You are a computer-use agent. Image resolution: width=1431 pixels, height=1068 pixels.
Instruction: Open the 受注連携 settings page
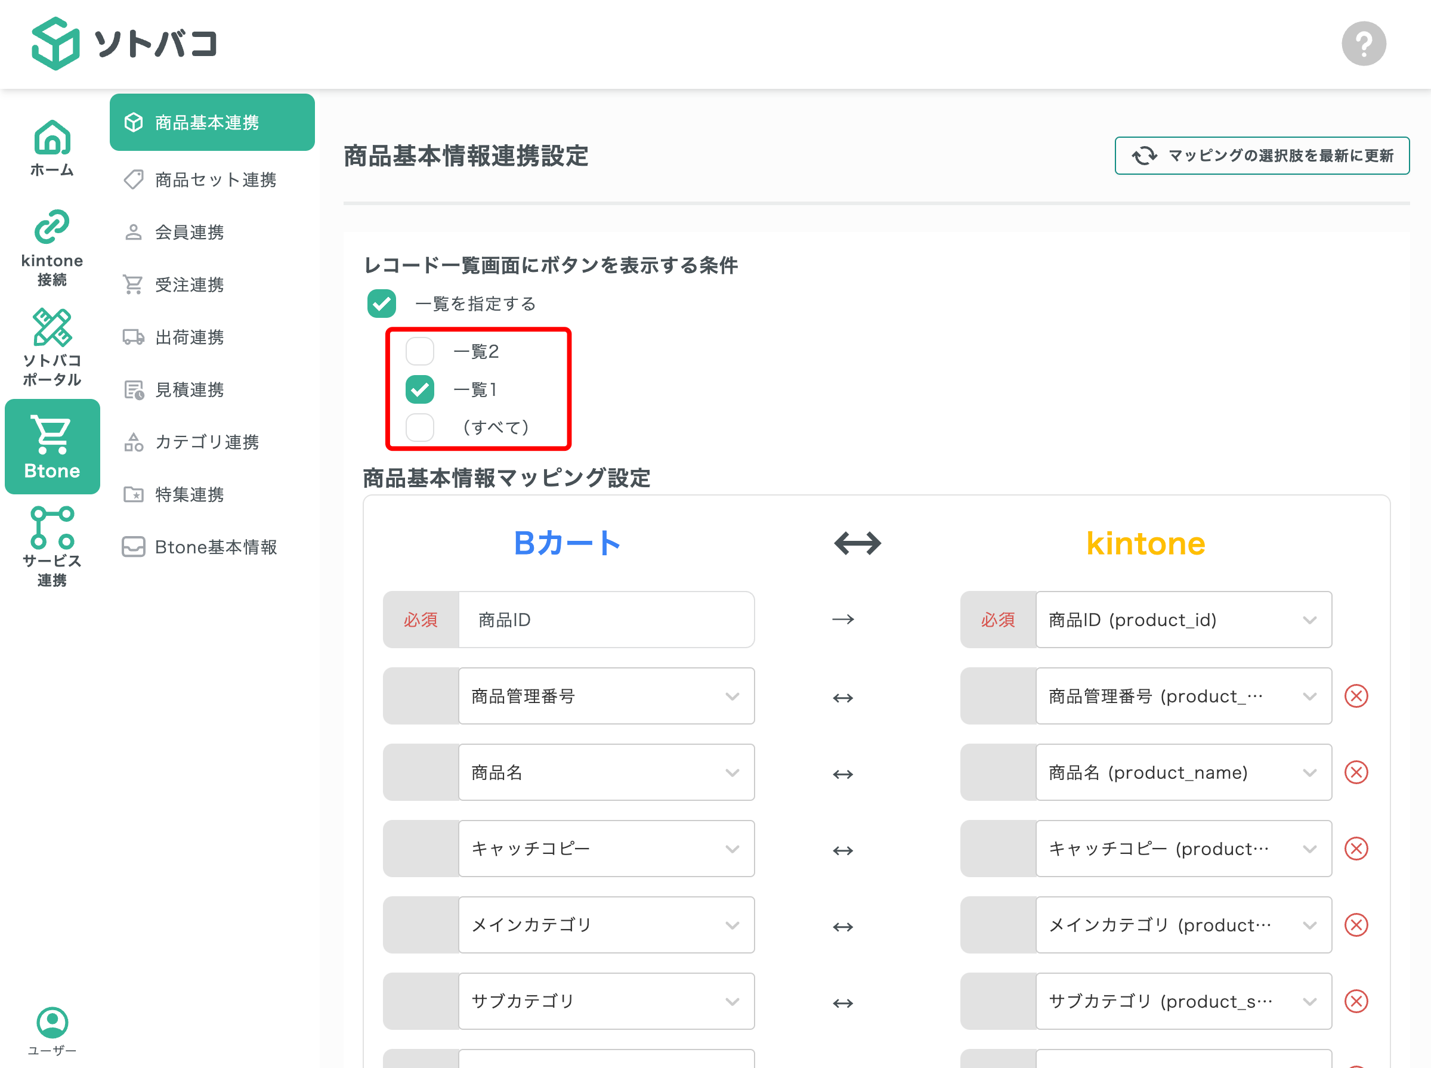[190, 284]
